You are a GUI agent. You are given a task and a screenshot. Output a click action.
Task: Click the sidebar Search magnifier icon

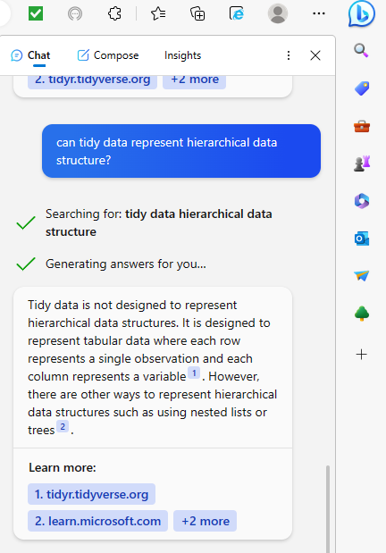point(361,50)
